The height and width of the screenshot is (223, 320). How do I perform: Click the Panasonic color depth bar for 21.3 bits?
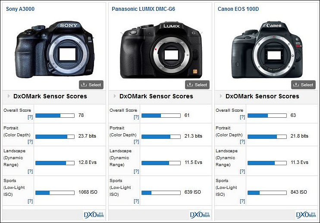point(161,137)
